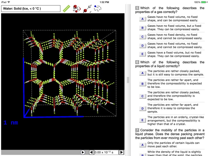
Task: Tap the question 5 number badge
Action: (x=137, y=8)
